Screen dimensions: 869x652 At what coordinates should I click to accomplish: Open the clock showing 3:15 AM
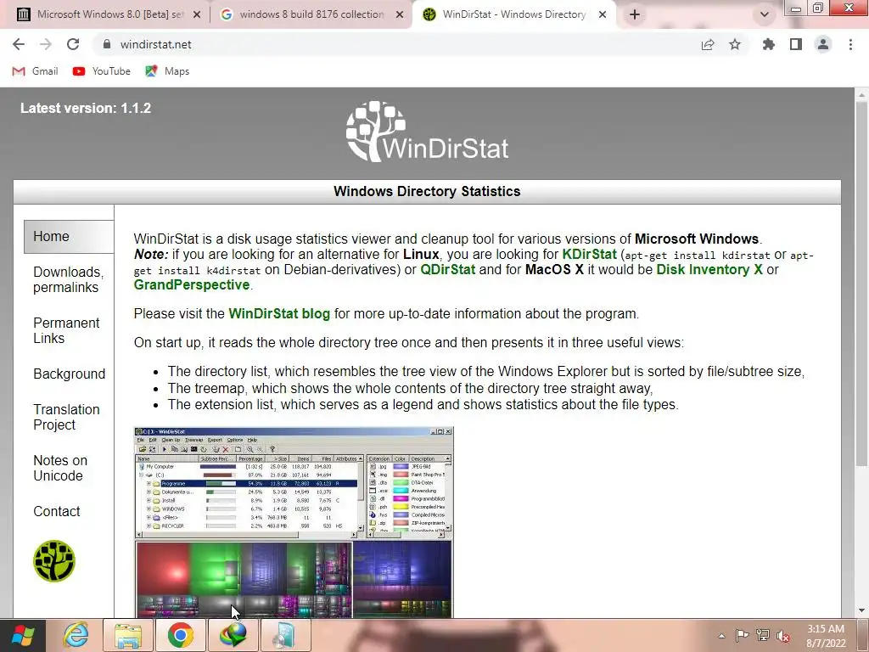pyautogui.click(x=826, y=636)
